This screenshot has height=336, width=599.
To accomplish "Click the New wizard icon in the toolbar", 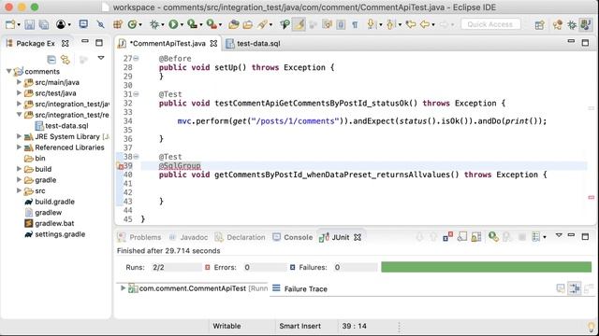I will pyautogui.click(x=10, y=24).
